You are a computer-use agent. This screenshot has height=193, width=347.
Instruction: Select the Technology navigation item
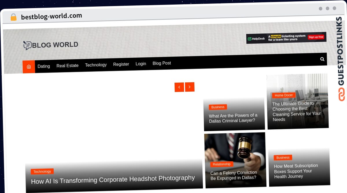click(96, 65)
